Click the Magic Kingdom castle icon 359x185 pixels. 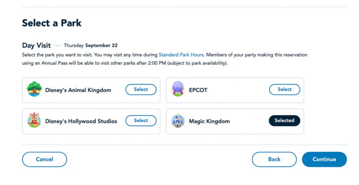pyautogui.click(x=178, y=120)
